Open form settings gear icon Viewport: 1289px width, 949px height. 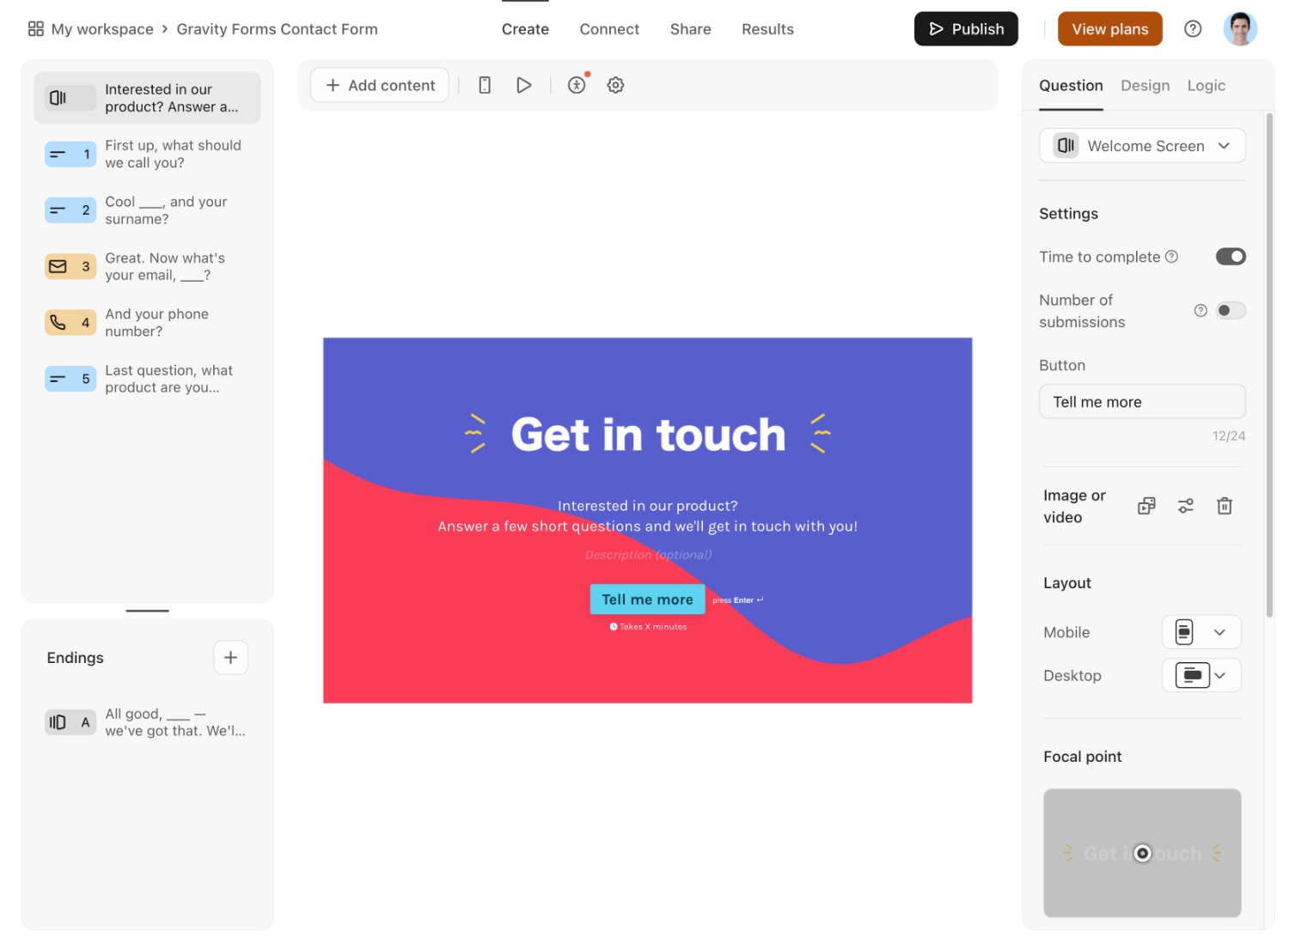(615, 85)
